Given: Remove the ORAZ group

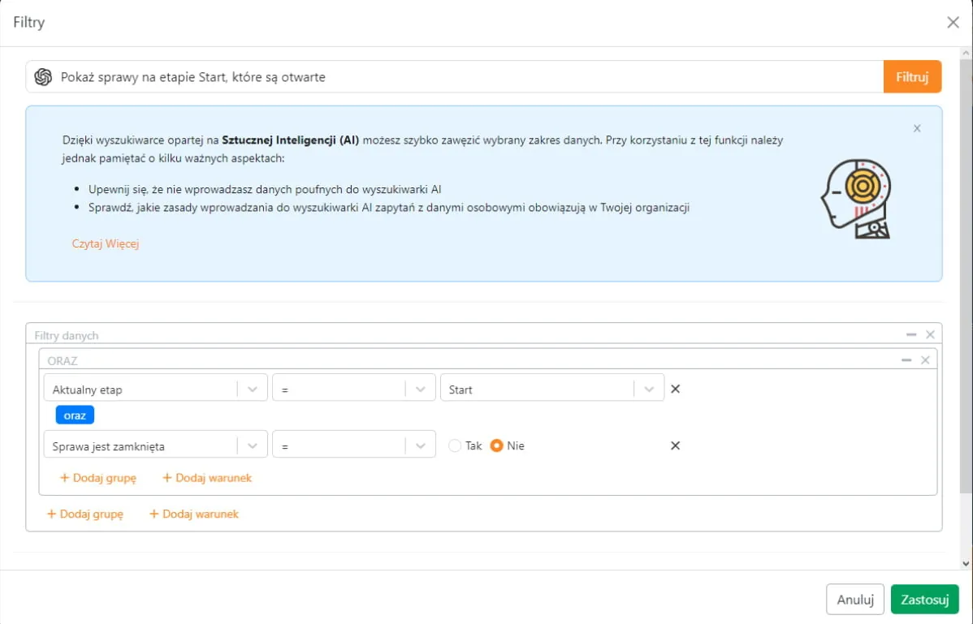Looking at the screenshot, I should [925, 360].
